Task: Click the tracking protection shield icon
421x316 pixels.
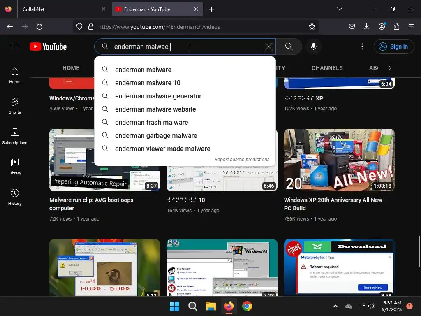Action: click(79, 27)
